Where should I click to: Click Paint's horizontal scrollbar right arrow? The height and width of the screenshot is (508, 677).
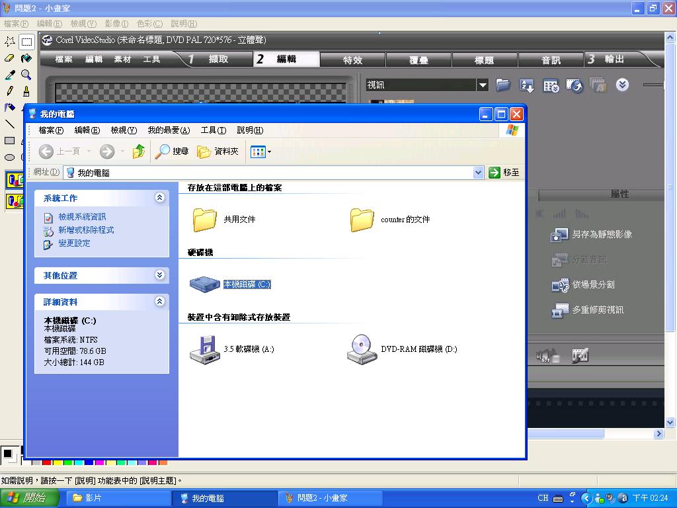point(658,433)
